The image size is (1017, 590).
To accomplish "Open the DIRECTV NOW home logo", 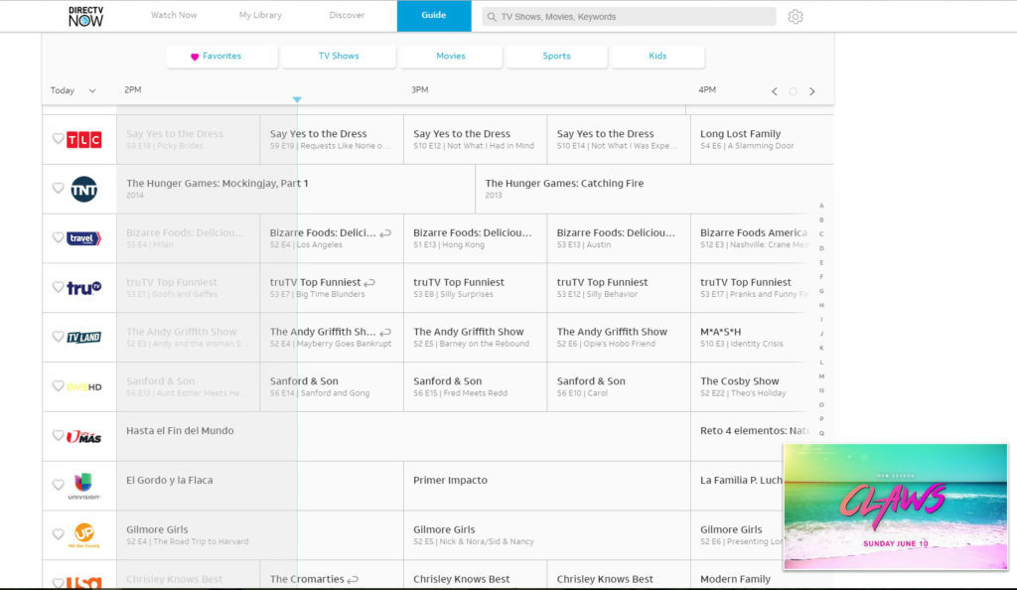I will coord(85,16).
